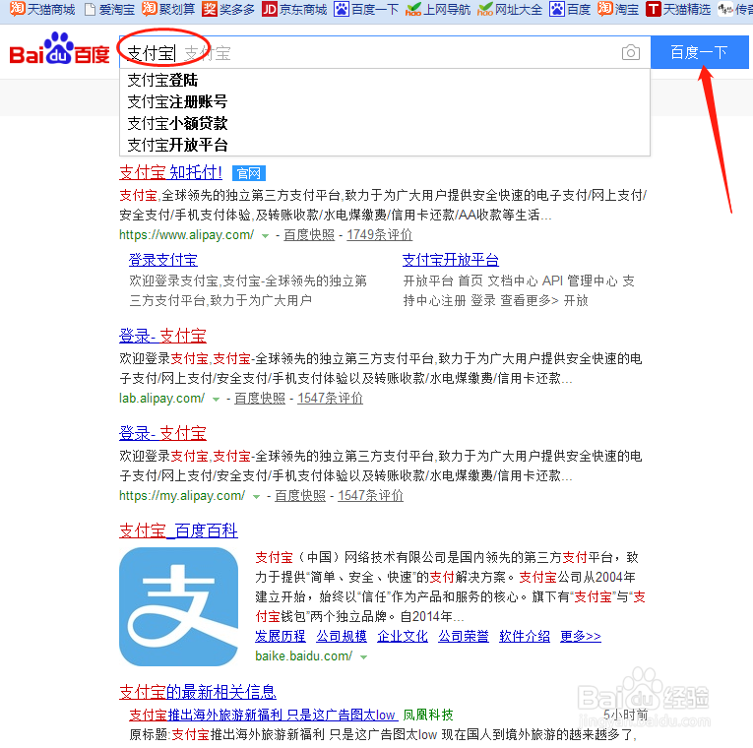Open the 软件介绍 link
The height and width of the screenshot is (748, 753).
(x=525, y=636)
